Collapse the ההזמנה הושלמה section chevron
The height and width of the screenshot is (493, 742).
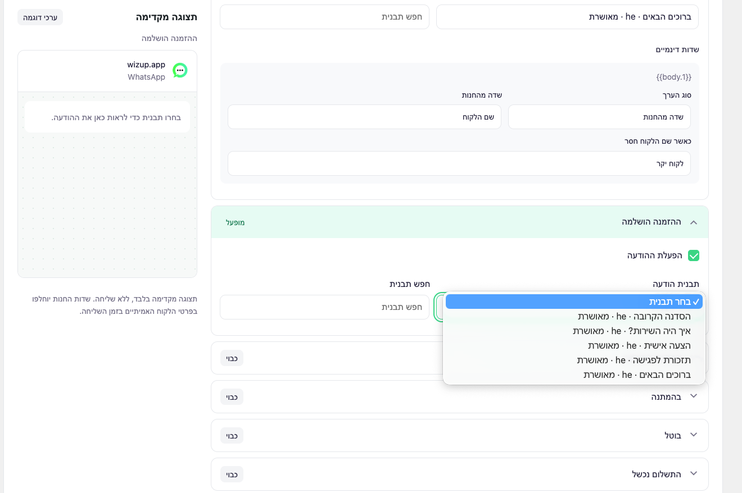pyautogui.click(x=694, y=222)
